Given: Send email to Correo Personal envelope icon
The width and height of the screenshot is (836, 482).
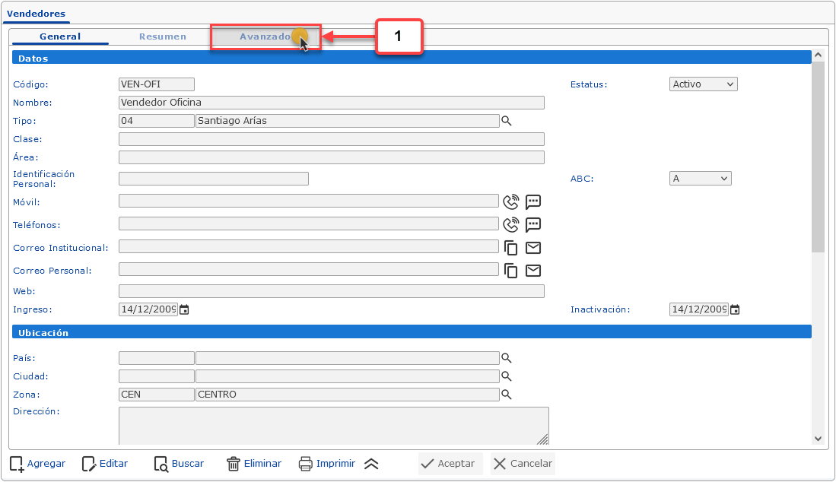Looking at the screenshot, I should coord(533,271).
